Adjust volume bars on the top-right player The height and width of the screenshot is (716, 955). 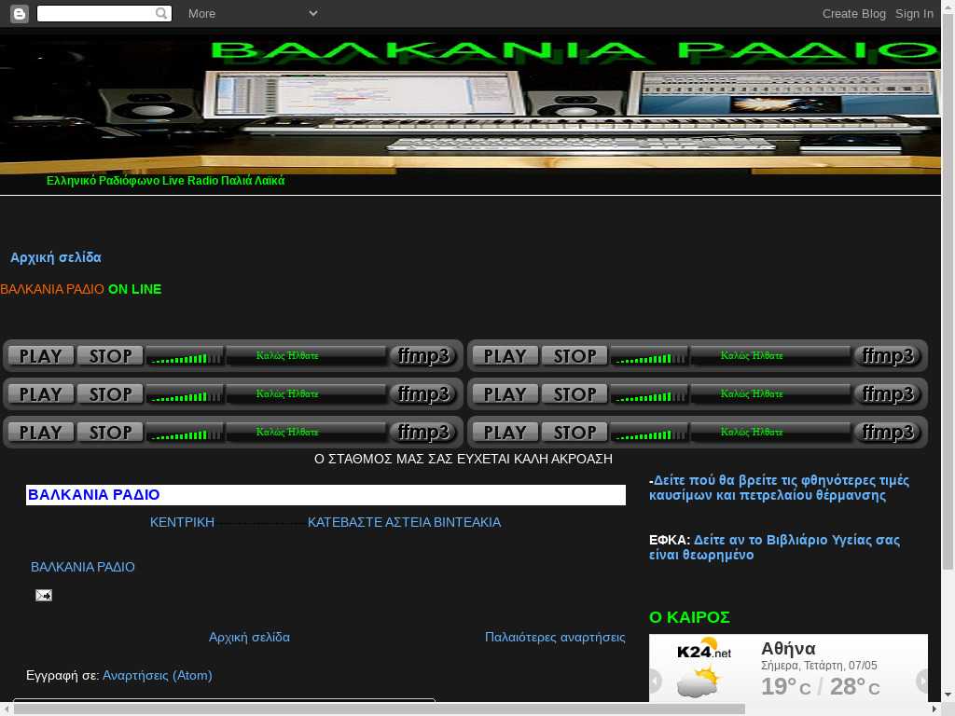tap(649, 356)
